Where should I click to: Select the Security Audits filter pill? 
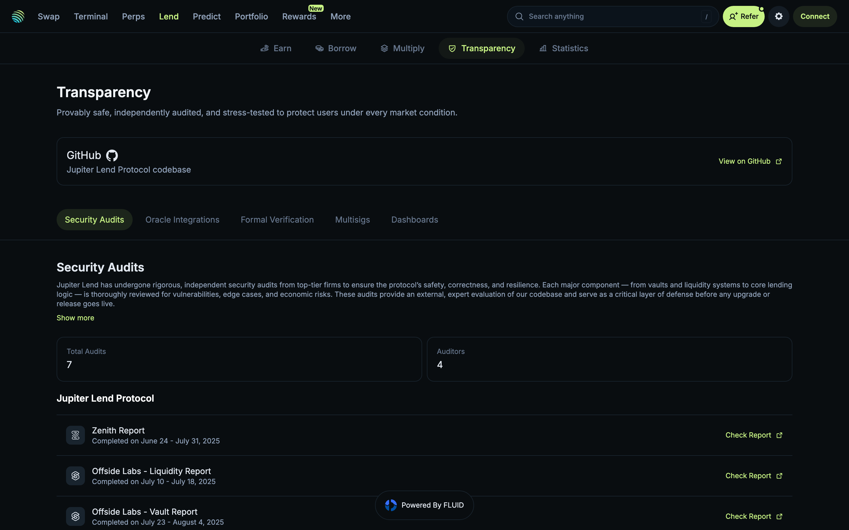tap(94, 219)
